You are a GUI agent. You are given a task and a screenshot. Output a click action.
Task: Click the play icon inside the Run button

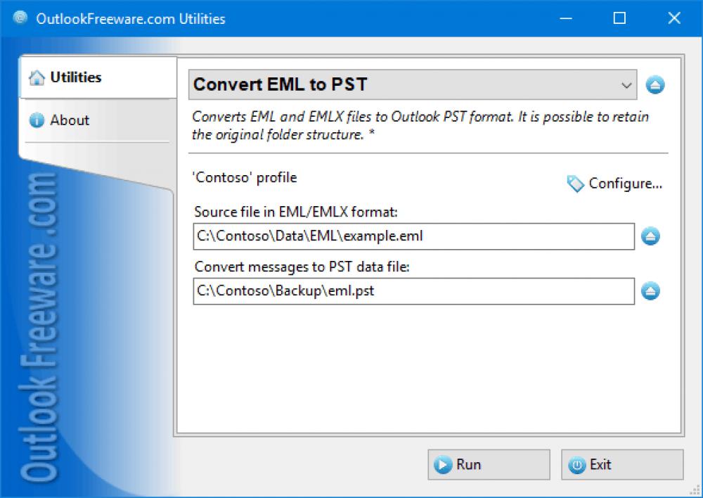[443, 464]
